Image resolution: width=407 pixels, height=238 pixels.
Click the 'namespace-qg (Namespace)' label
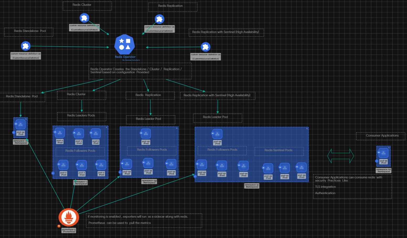(149, 182)
